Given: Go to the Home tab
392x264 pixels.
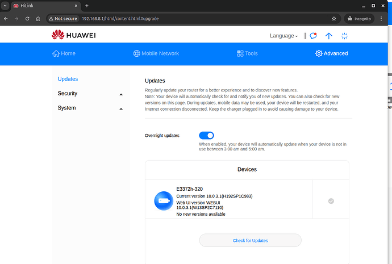Looking at the screenshot, I should (x=64, y=53).
